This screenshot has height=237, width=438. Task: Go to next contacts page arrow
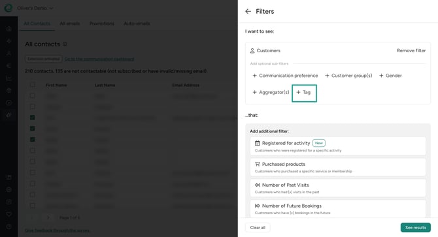[48, 217]
